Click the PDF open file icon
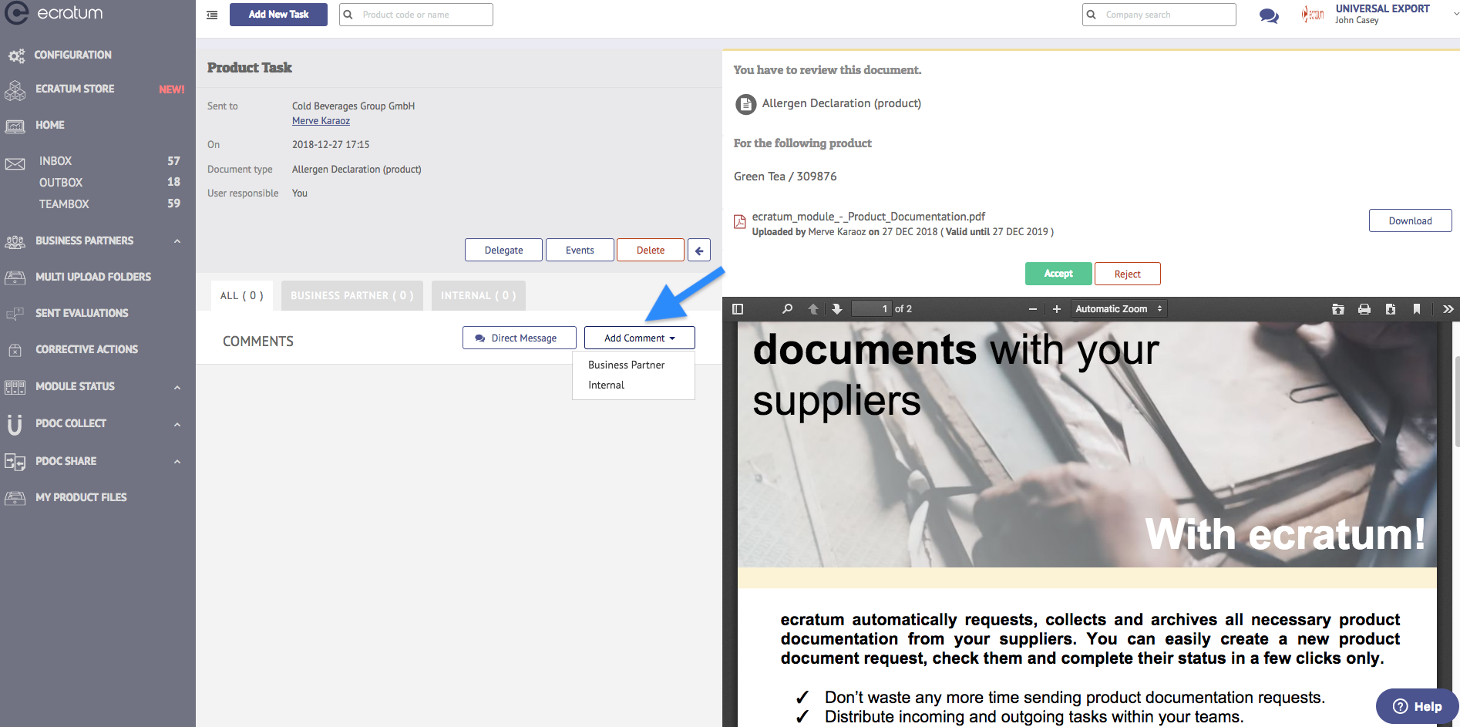This screenshot has width=1460, height=727. tap(1338, 309)
